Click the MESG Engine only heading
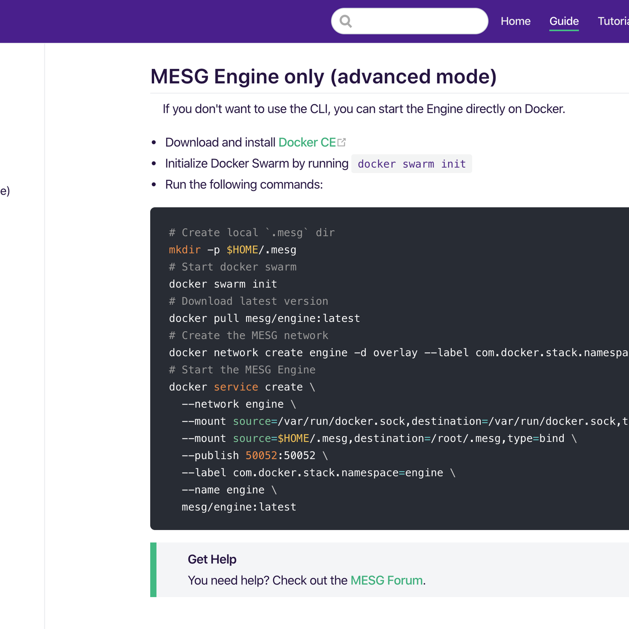 pyautogui.click(x=324, y=77)
